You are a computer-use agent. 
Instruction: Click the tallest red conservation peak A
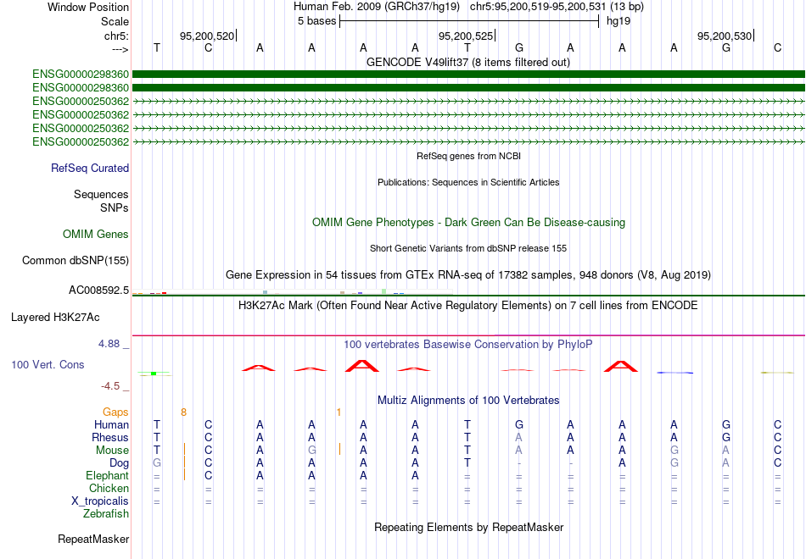click(363, 366)
